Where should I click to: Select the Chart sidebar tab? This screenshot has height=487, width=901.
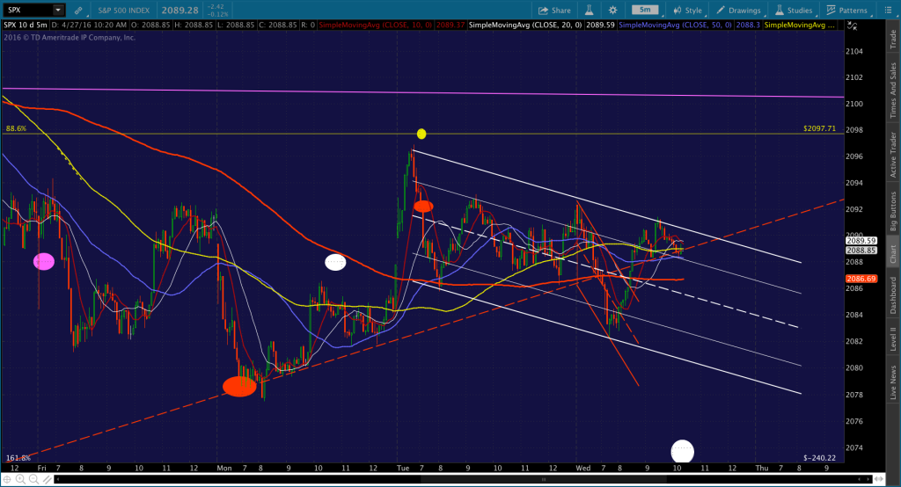coord(893,253)
